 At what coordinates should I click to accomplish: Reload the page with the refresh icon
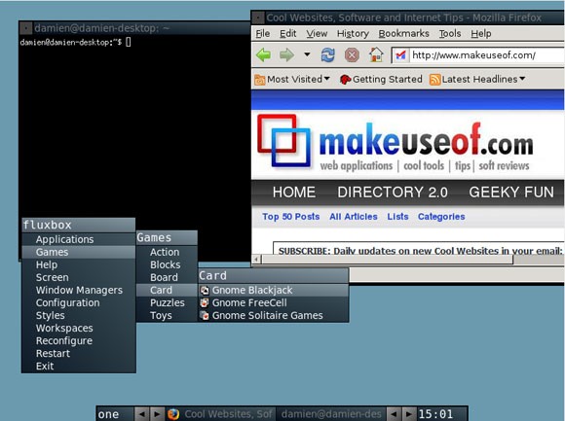point(328,55)
